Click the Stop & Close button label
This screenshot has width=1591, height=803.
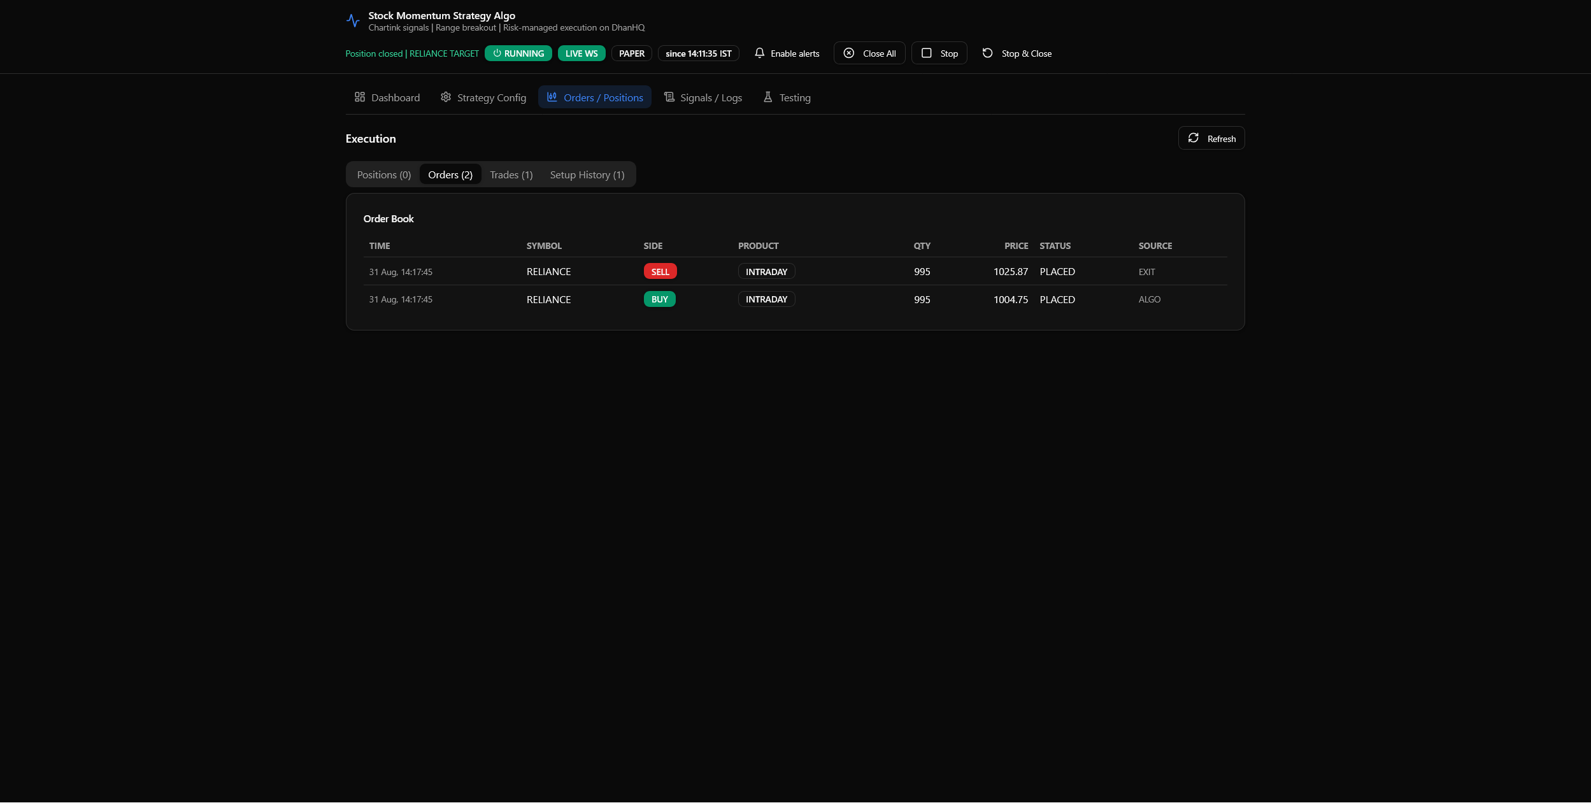[1027, 53]
